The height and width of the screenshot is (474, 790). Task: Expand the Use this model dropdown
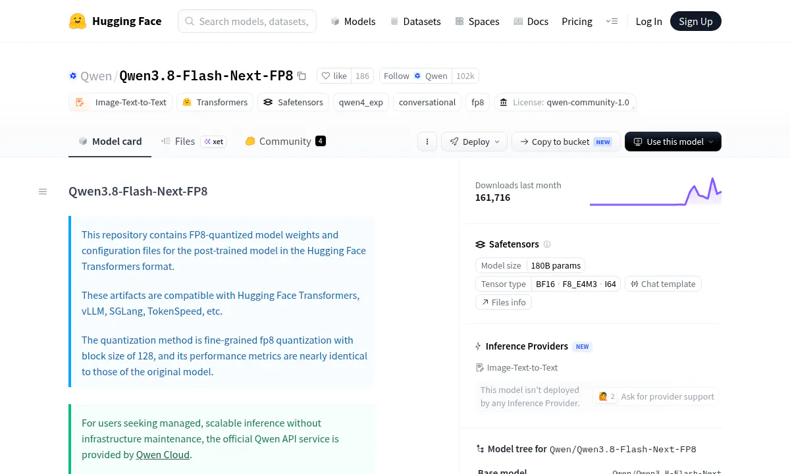click(x=673, y=142)
